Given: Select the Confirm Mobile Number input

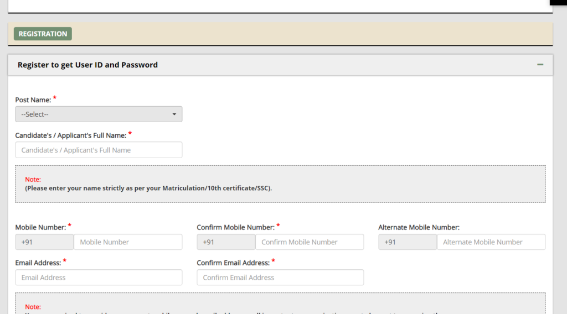Looking at the screenshot, I should point(309,242).
